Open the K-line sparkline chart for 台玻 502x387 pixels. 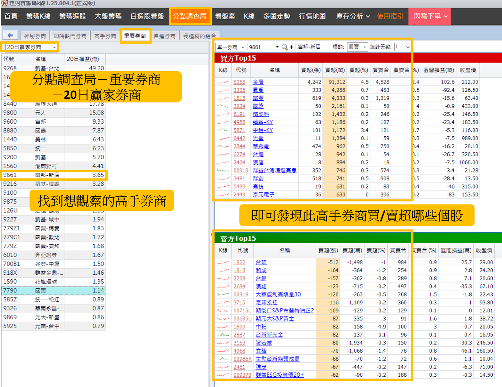[223, 262]
